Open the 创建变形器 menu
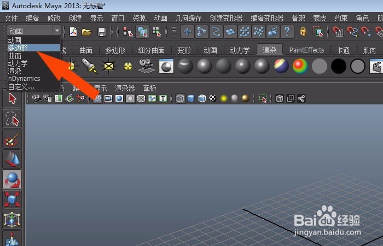The height and width of the screenshot is (246, 383). coord(226,18)
